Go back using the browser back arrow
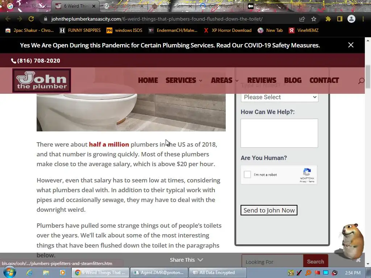The image size is (371, 278). pyautogui.click(x=8, y=19)
